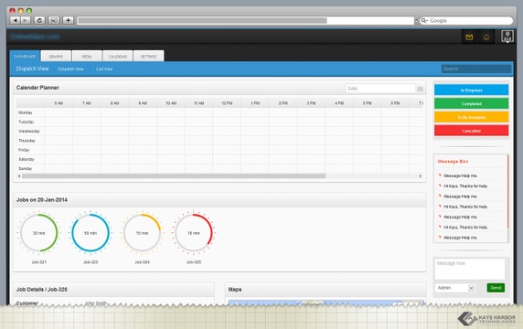Switch to the Calendar tab
Viewport: 523px width, 329px height.
click(x=118, y=57)
